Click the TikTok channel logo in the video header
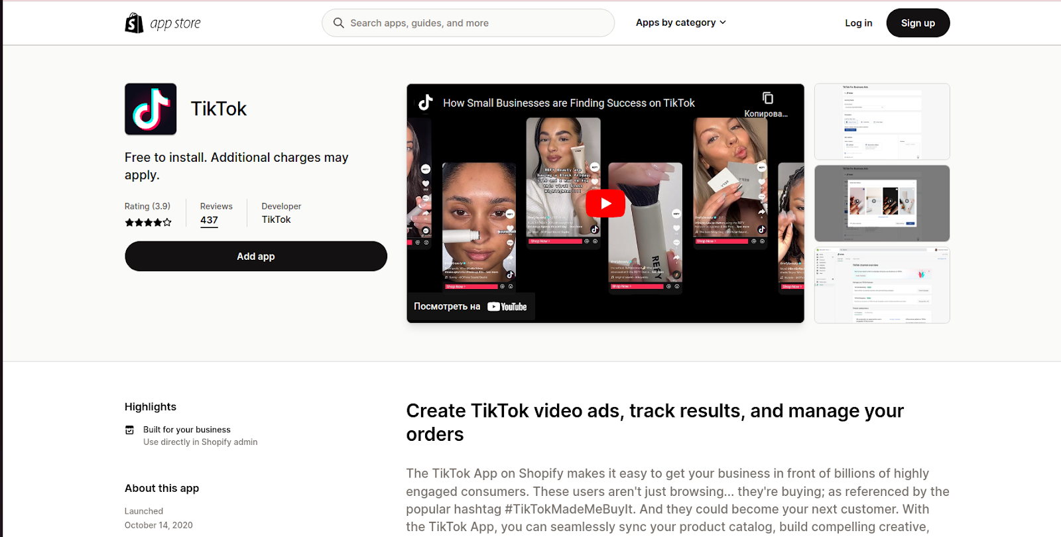The image size is (1061, 537). tap(425, 103)
